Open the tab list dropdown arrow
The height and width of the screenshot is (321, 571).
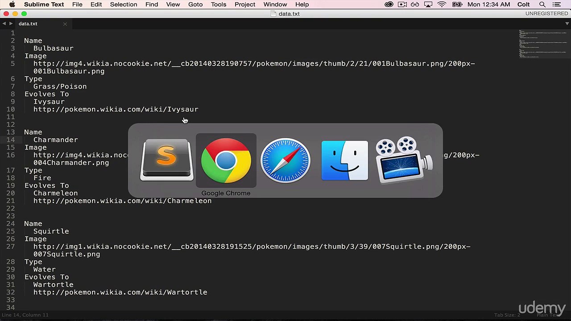[x=567, y=24]
